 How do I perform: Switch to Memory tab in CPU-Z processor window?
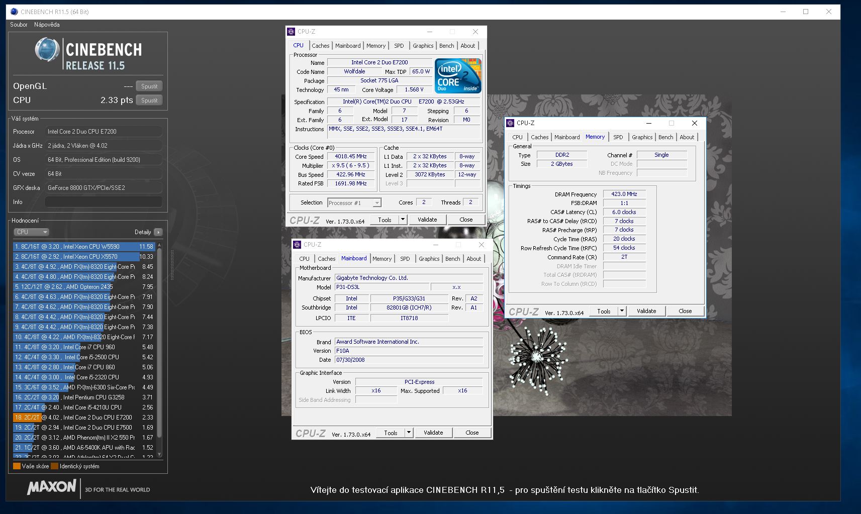click(x=376, y=46)
